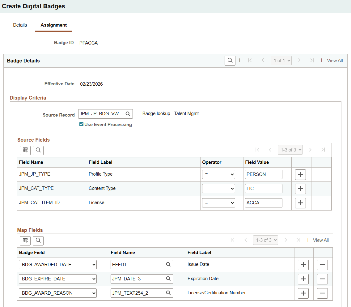Toggle the Use Event Processing checkbox
351x307 pixels.
tap(82, 124)
